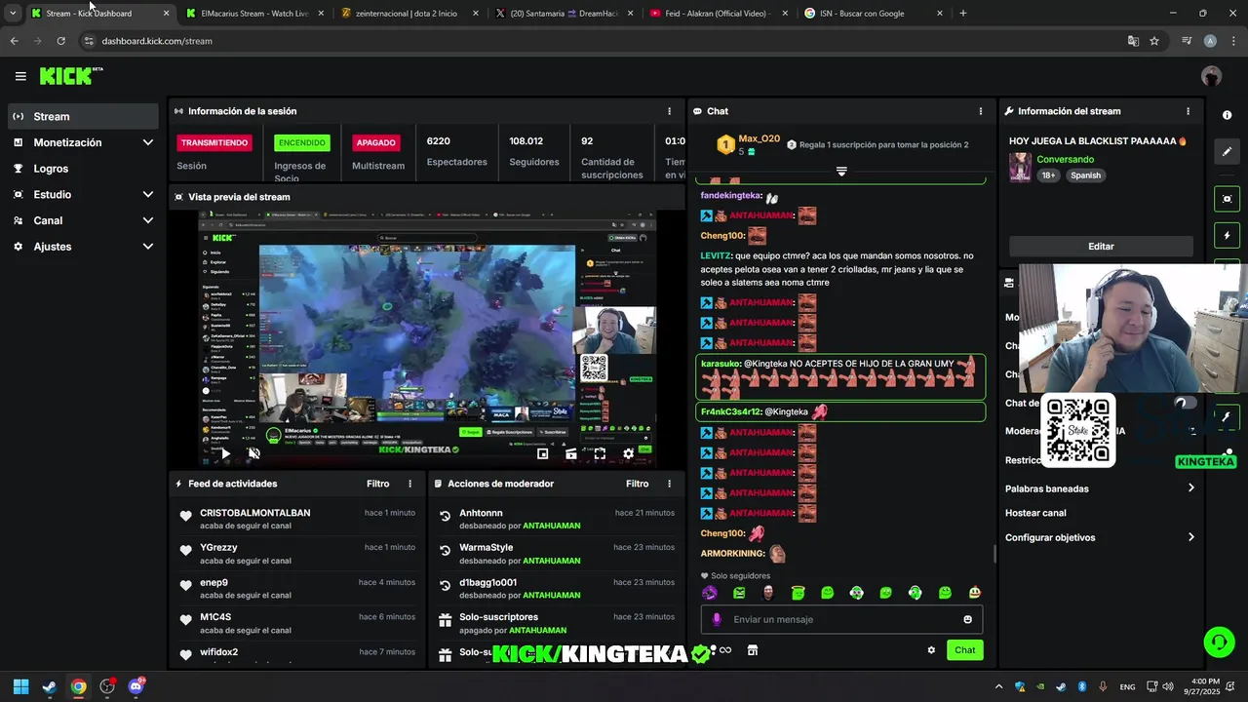The width and height of the screenshot is (1248, 702).
Task: Open Información del stream options menu
Action: click(1188, 111)
